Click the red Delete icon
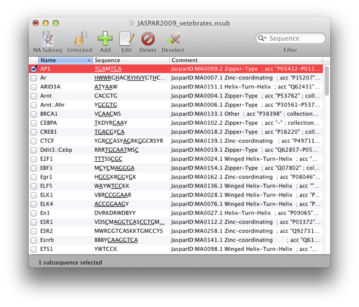This screenshot has height=307, width=359. 148,39
